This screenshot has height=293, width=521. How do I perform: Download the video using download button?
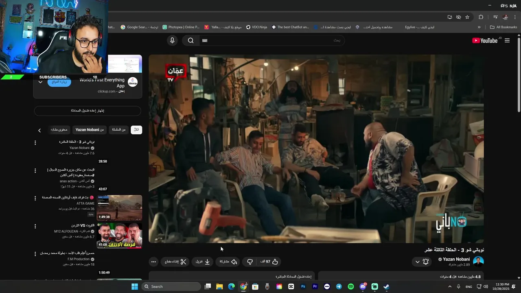[x=203, y=262]
